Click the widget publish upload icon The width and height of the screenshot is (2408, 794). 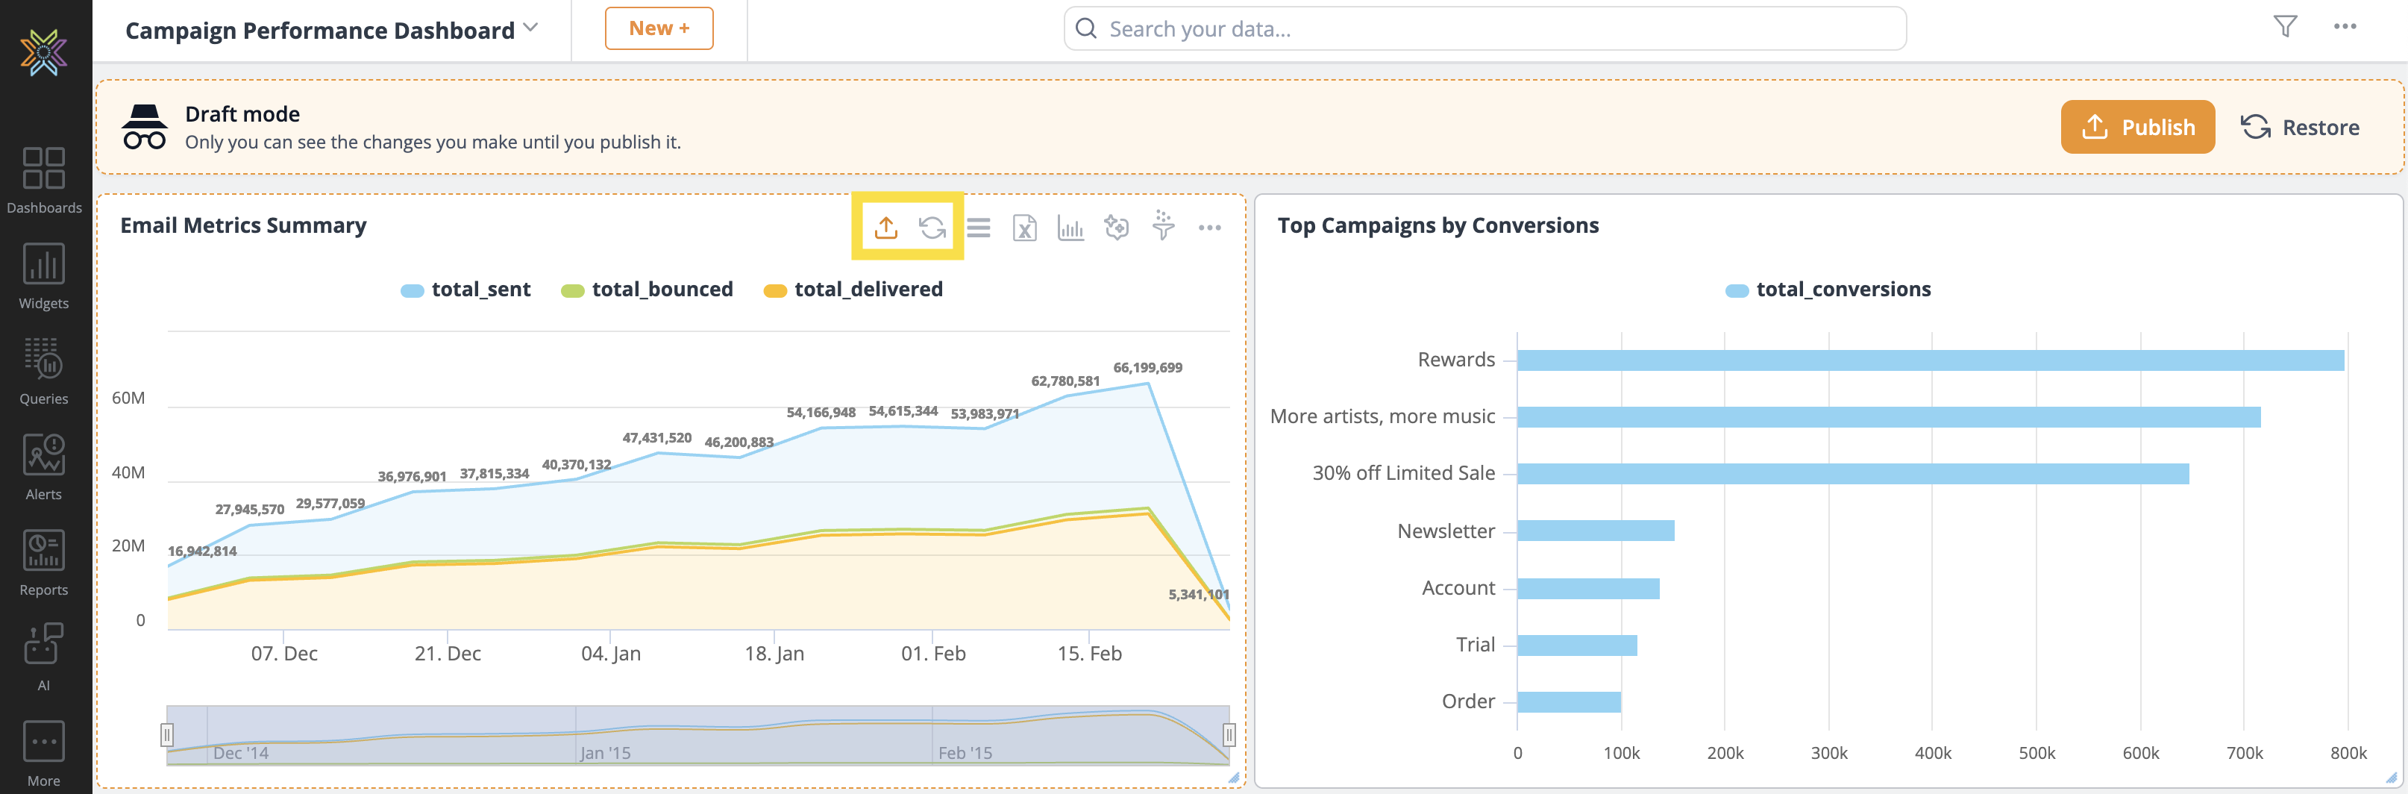[x=885, y=228]
